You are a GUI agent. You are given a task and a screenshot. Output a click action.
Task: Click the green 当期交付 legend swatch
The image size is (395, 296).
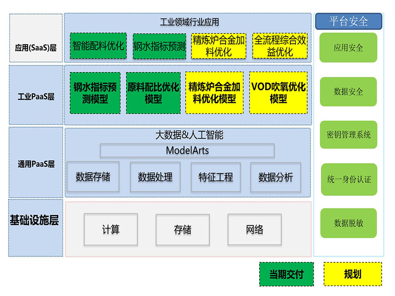tap(286, 274)
